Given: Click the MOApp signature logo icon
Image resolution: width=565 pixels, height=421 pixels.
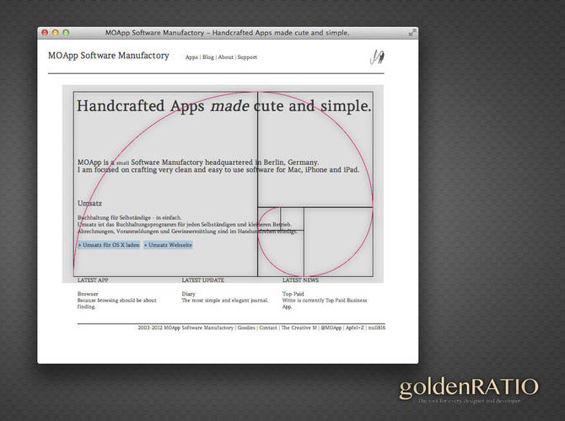Looking at the screenshot, I should [377, 57].
